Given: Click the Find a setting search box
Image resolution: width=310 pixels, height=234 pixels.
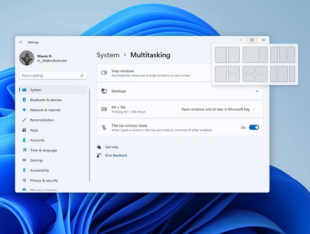Looking at the screenshot, I should pyautogui.click(x=53, y=75).
